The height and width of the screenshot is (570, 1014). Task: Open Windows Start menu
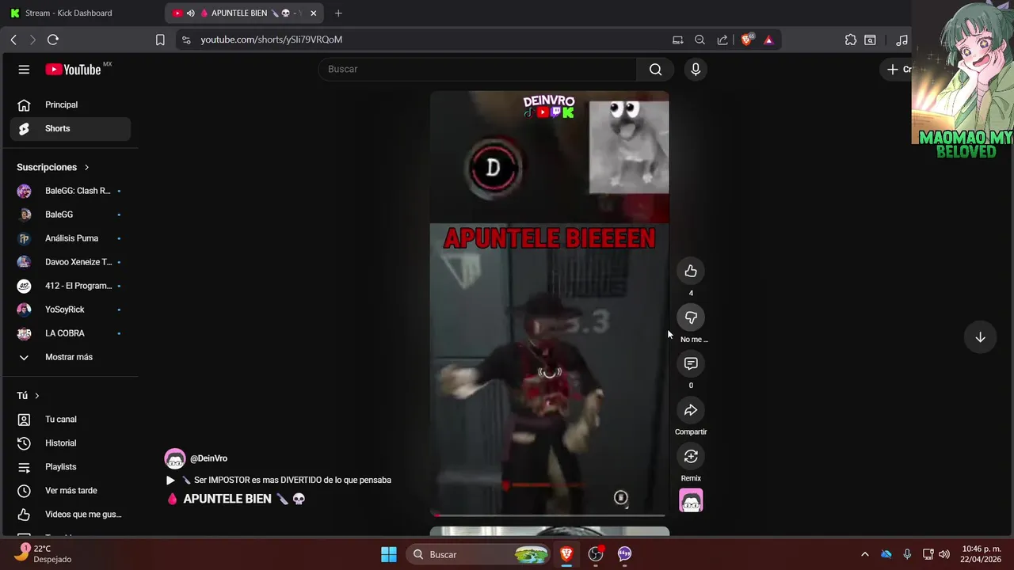[x=389, y=554]
